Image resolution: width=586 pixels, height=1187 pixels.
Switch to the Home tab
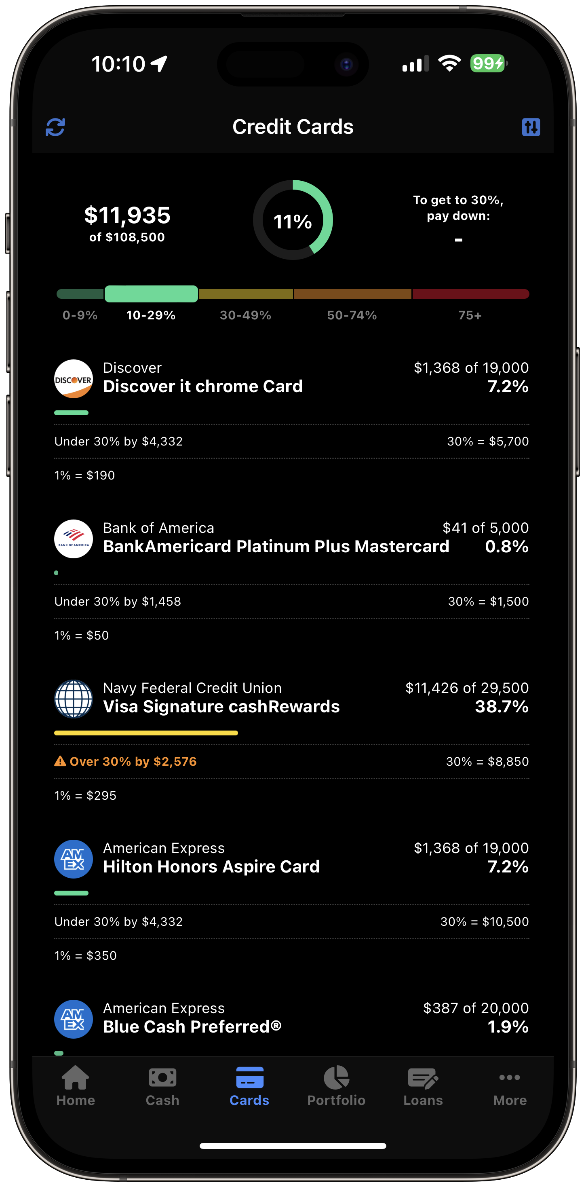[x=76, y=1087]
